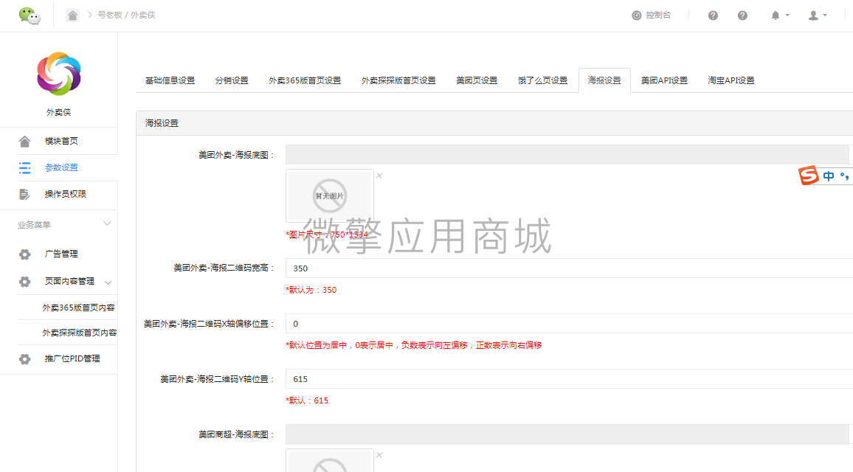Click gear icon beside 推广位PID管理
The height and width of the screenshot is (472, 853).
point(24,359)
